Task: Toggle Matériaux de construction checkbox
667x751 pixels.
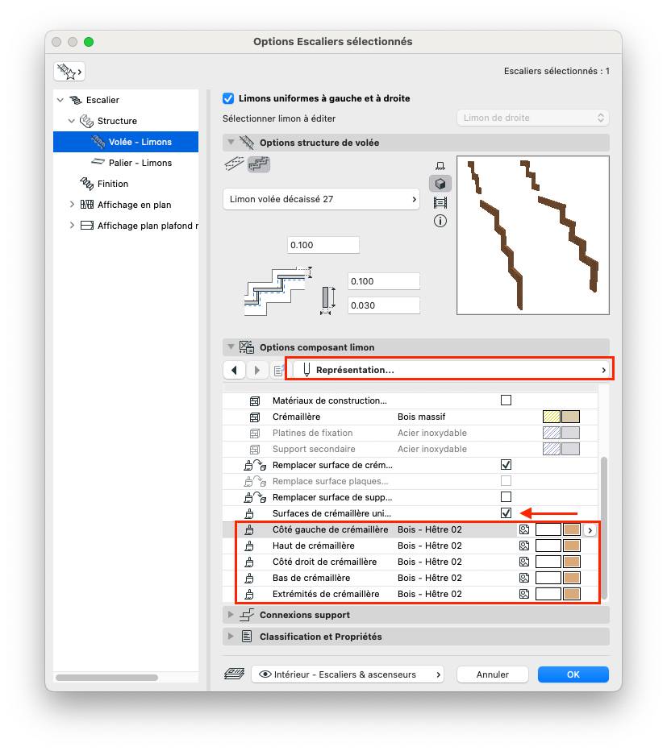Action: point(506,400)
